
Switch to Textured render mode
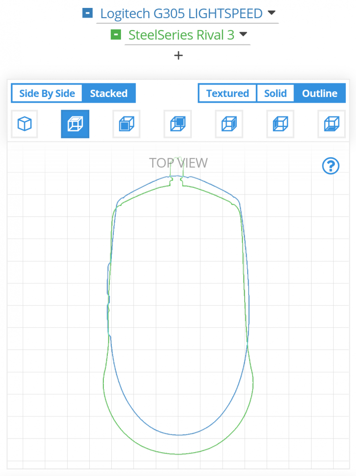click(x=228, y=93)
